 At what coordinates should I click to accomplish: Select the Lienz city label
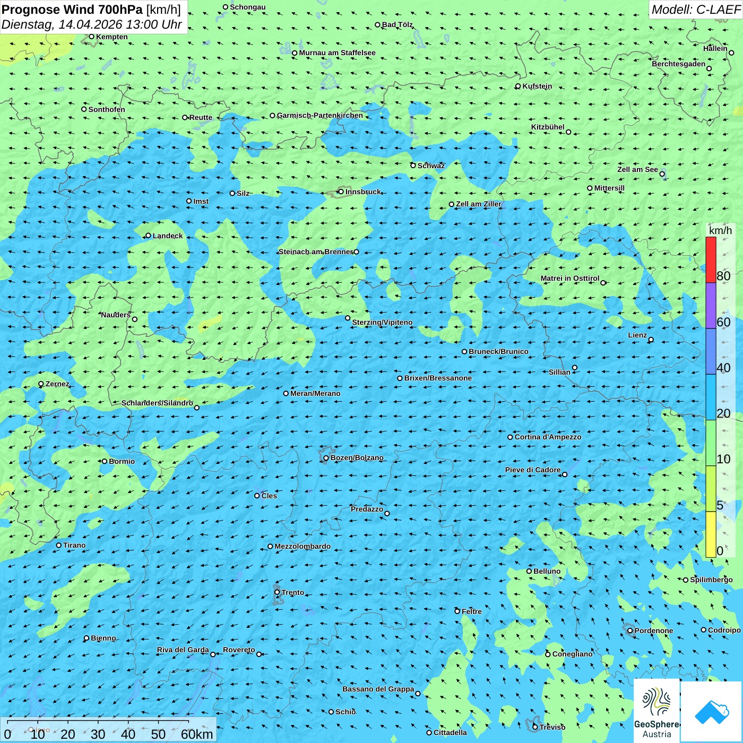pos(637,335)
